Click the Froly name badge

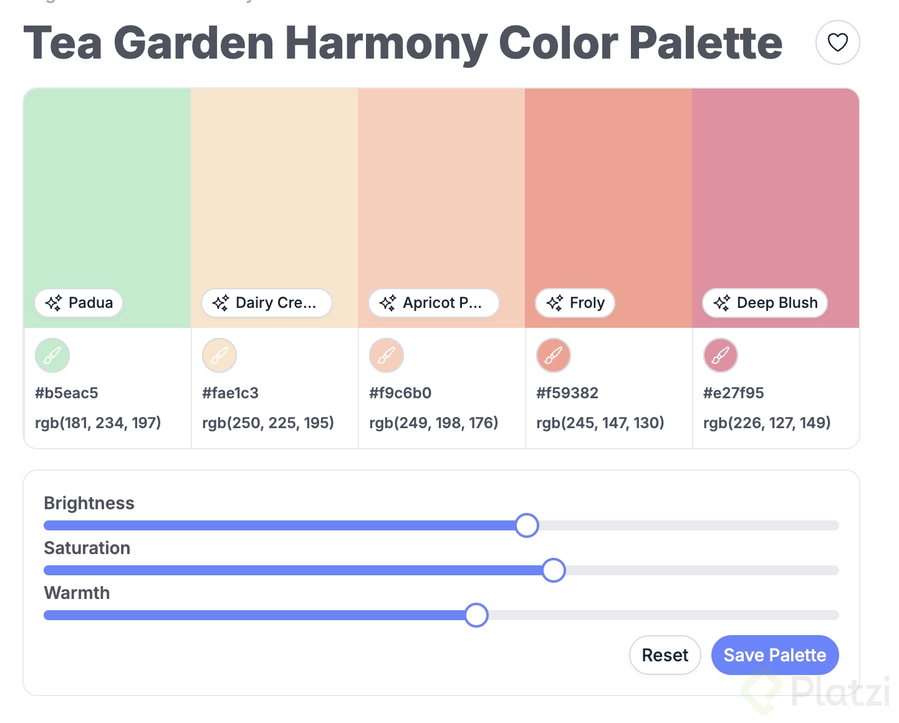point(575,303)
